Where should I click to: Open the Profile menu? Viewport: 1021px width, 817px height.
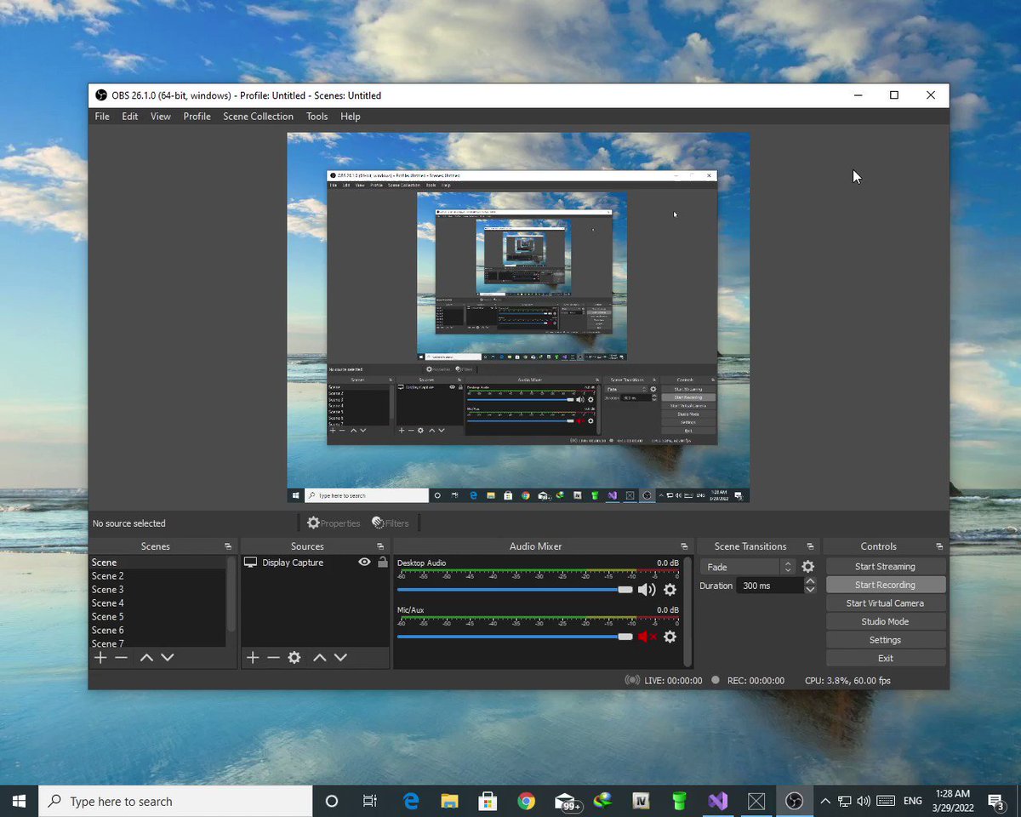(x=197, y=117)
